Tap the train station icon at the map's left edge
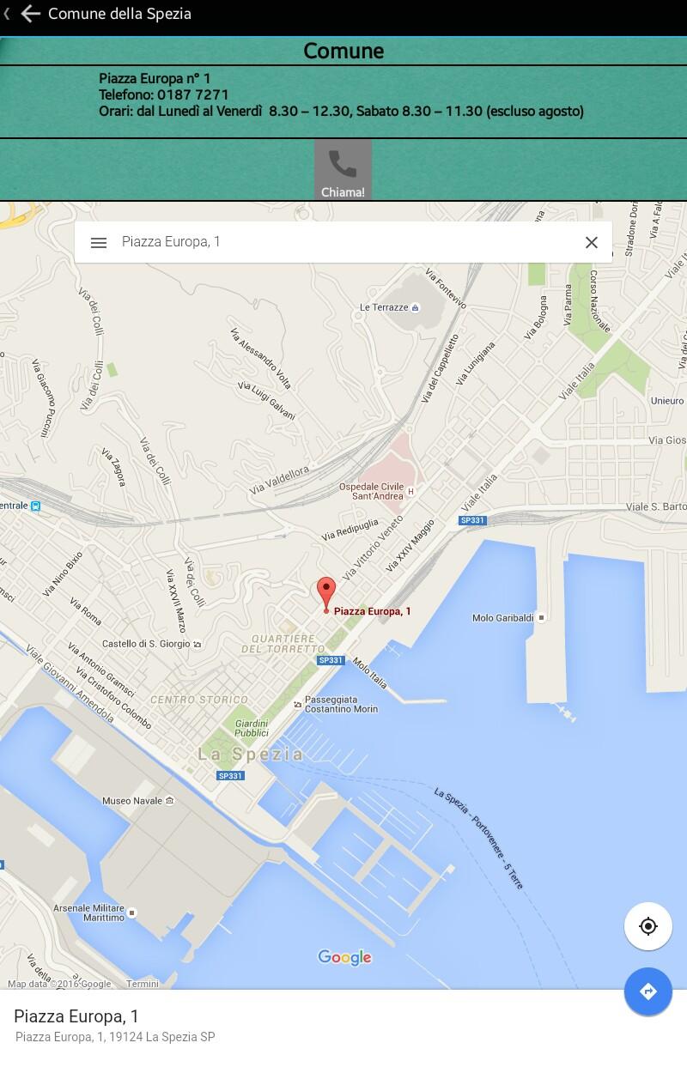687x1067 pixels. click(x=35, y=506)
